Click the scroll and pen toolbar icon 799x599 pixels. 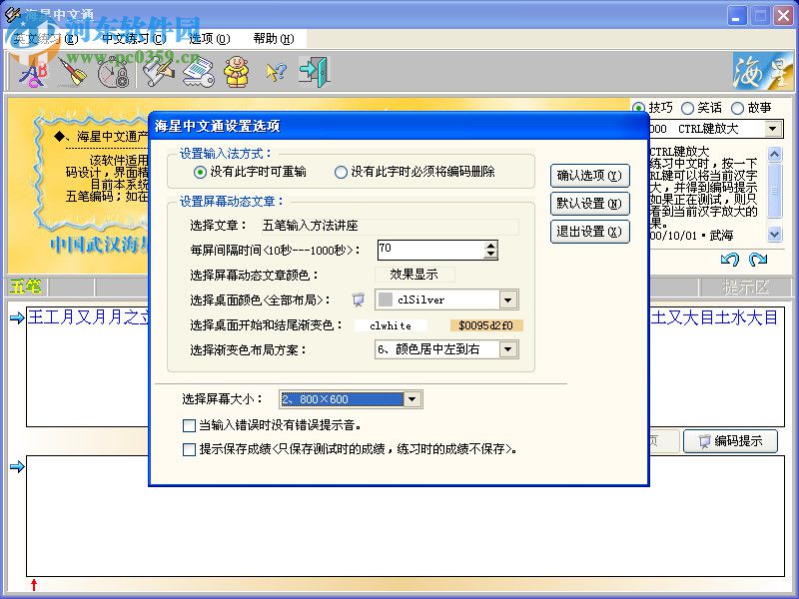pos(158,72)
